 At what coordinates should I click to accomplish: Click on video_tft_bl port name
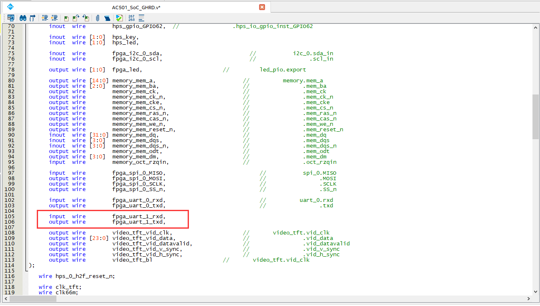(132, 260)
